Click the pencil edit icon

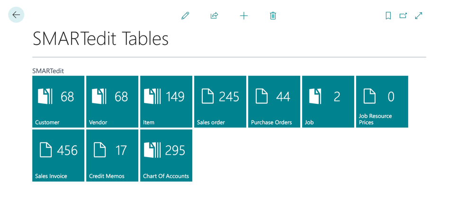pos(185,16)
